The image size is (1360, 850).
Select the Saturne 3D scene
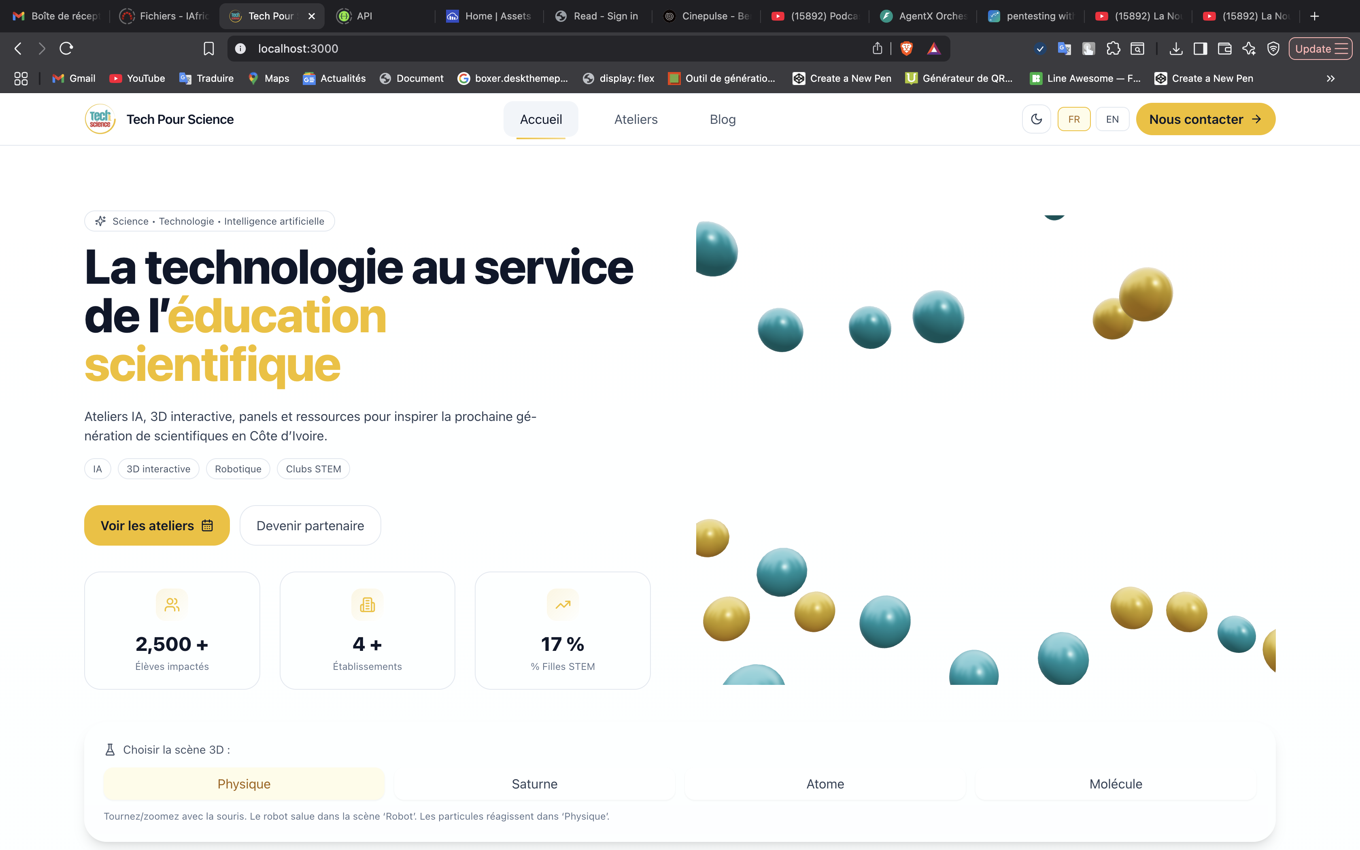click(534, 784)
